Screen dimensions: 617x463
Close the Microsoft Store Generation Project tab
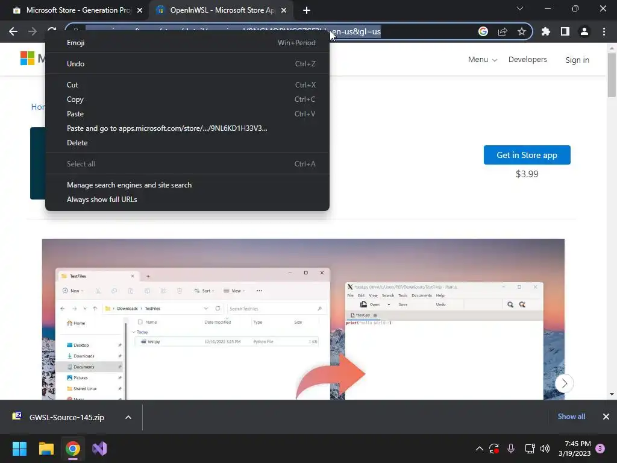tap(140, 10)
